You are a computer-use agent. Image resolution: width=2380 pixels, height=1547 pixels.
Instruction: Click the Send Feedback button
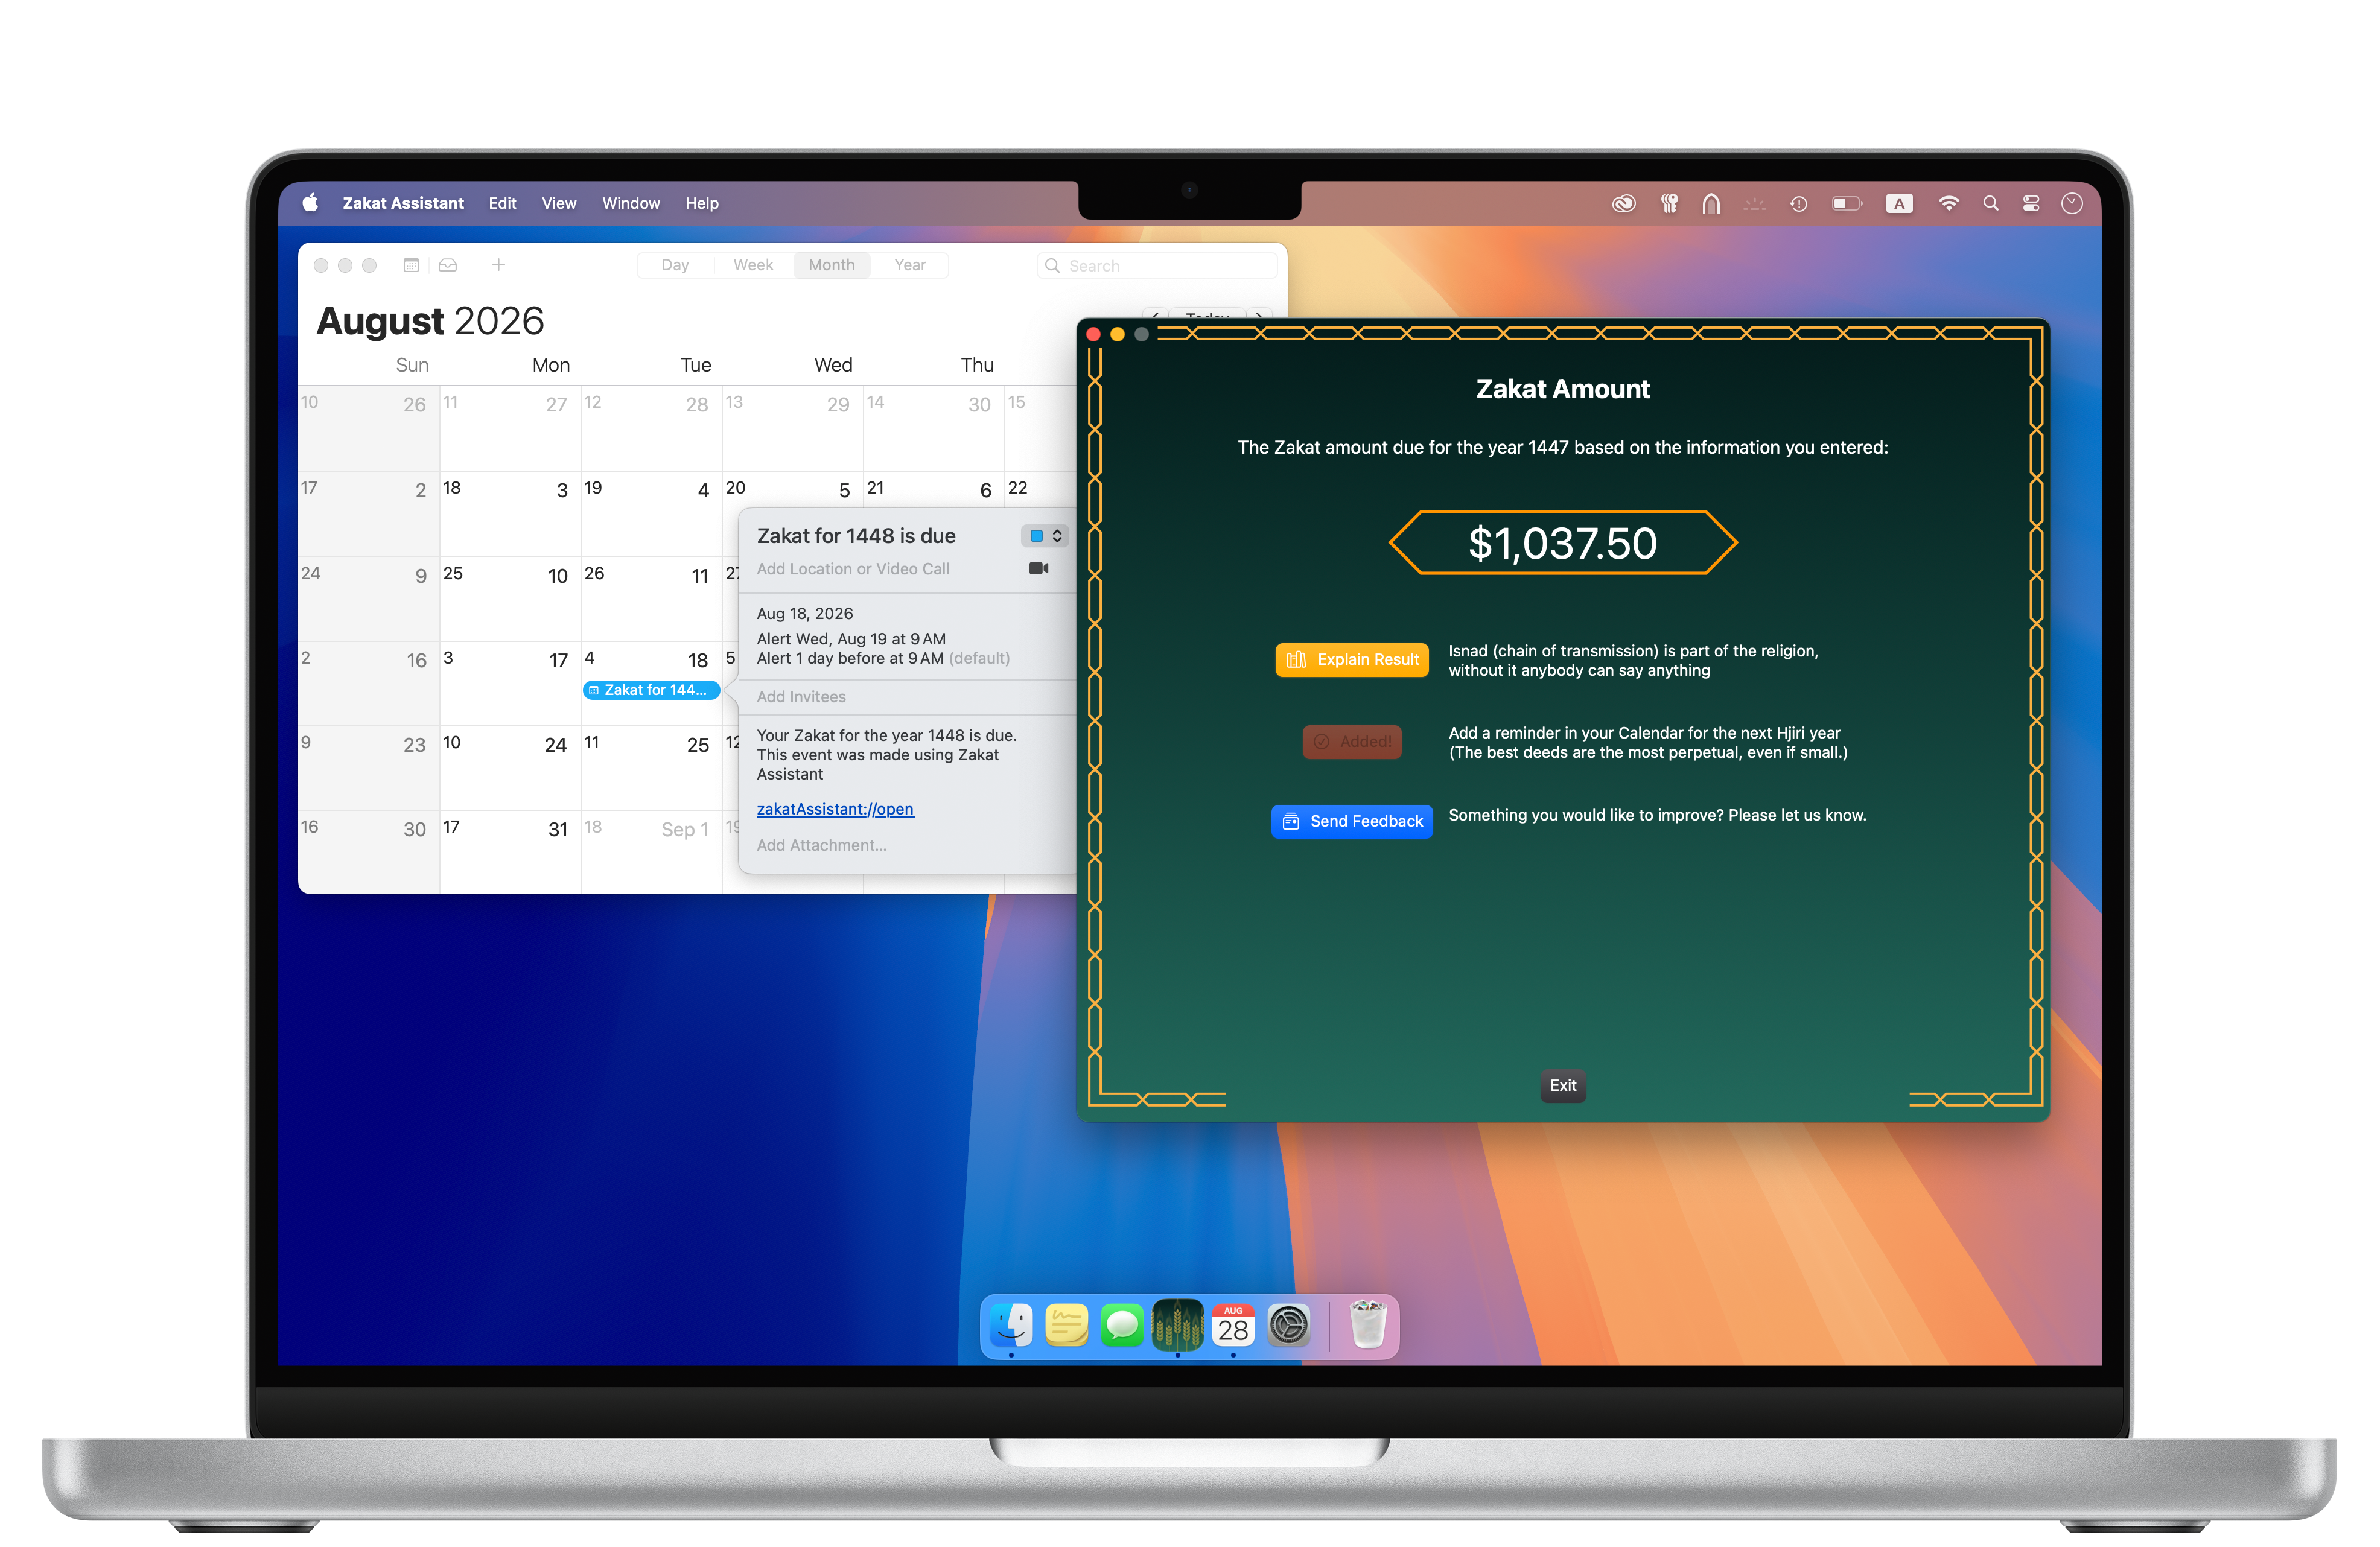tap(1351, 821)
